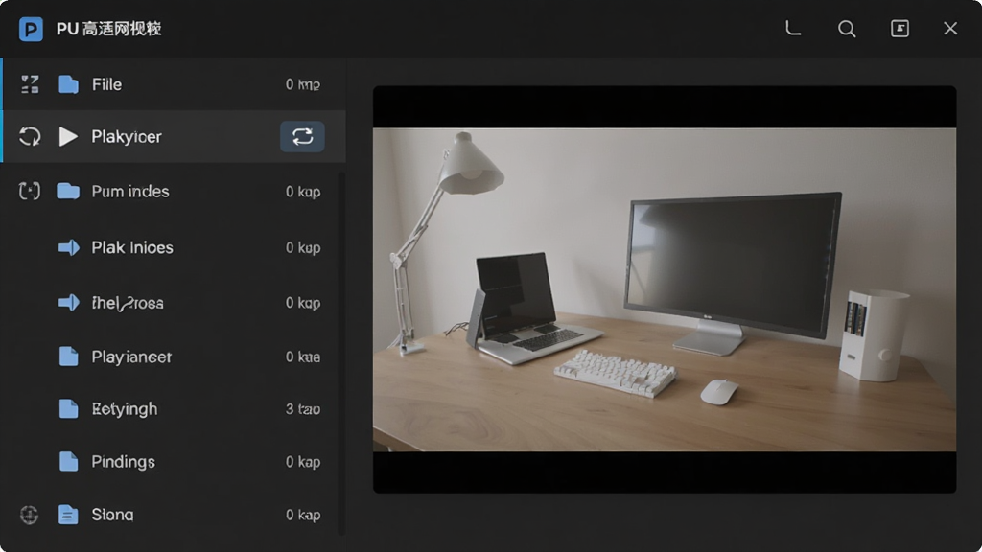Select the Plak inioes label
This screenshot has width=982, height=552.
pos(132,248)
